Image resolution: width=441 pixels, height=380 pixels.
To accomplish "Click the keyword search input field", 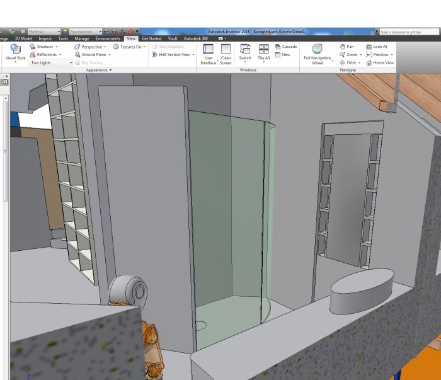I will (x=409, y=32).
